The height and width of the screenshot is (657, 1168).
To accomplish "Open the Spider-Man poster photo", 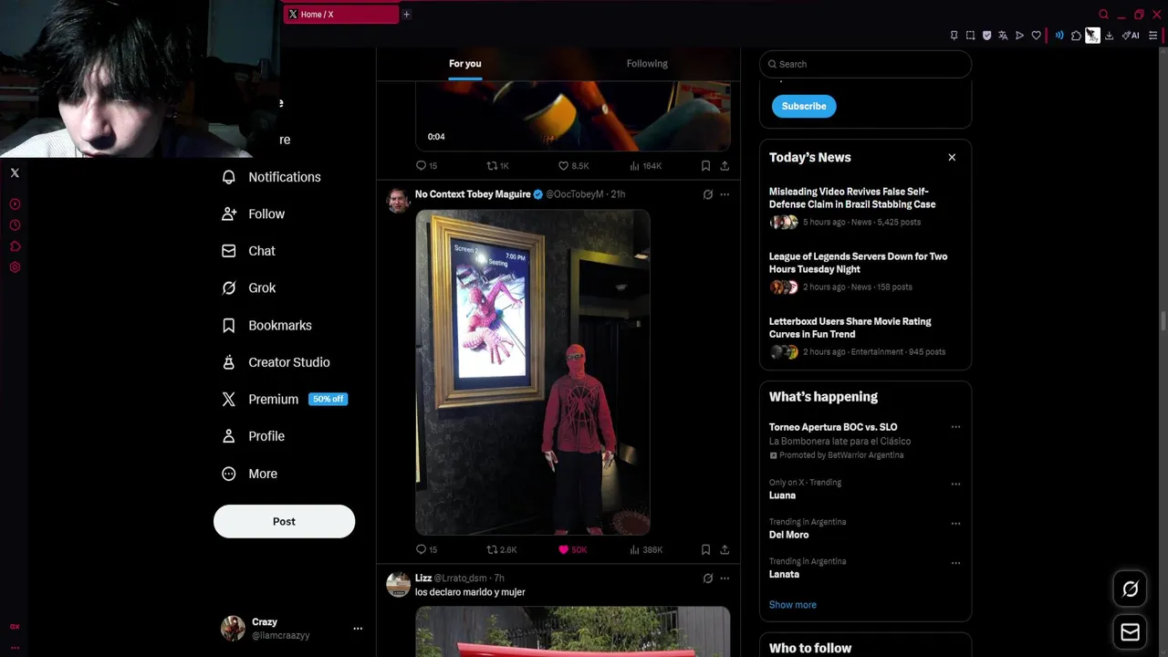I will tap(533, 372).
